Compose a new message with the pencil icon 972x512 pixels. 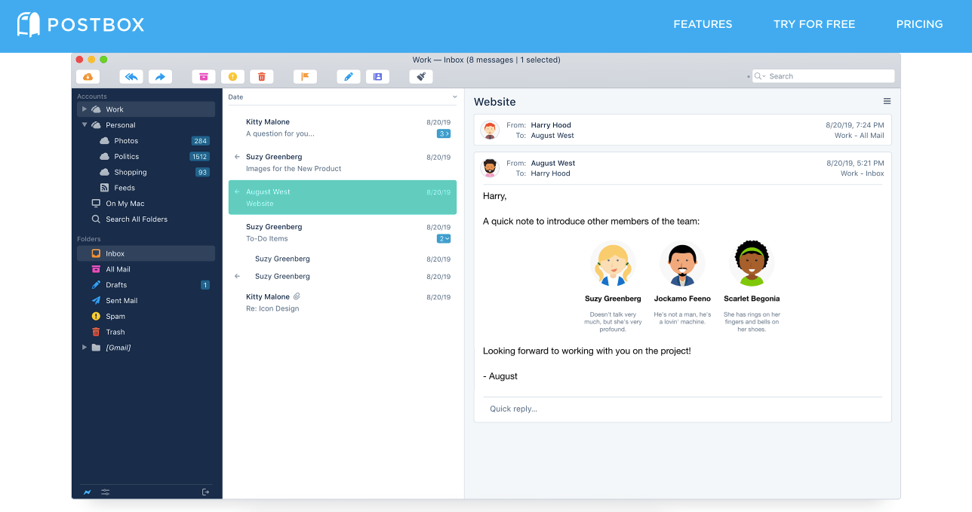point(348,76)
